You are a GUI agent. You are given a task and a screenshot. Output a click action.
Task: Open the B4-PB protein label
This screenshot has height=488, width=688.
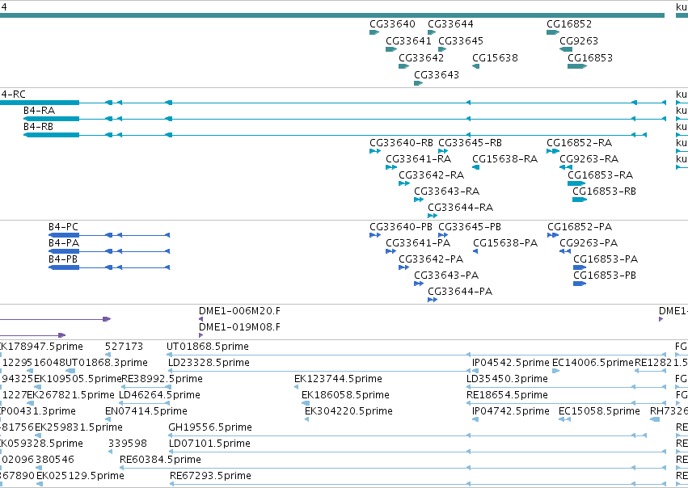click(63, 259)
